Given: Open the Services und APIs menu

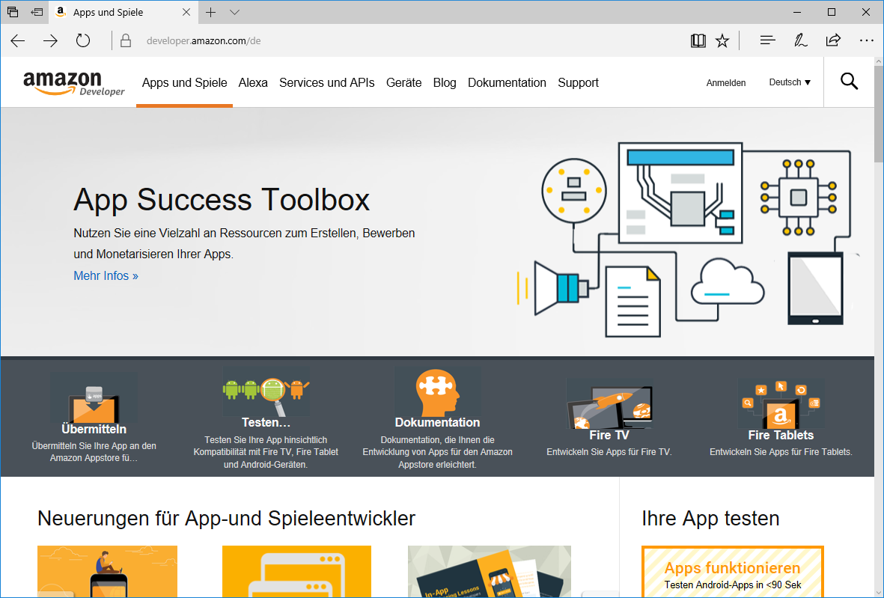Looking at the screenshot, I should 326,83.
